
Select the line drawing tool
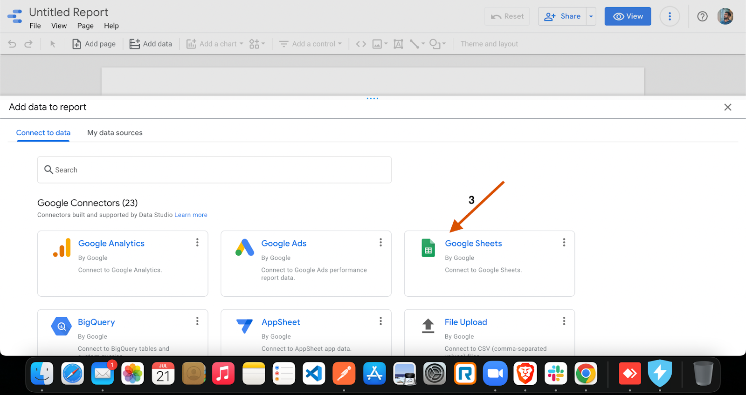tap(414, 44)
